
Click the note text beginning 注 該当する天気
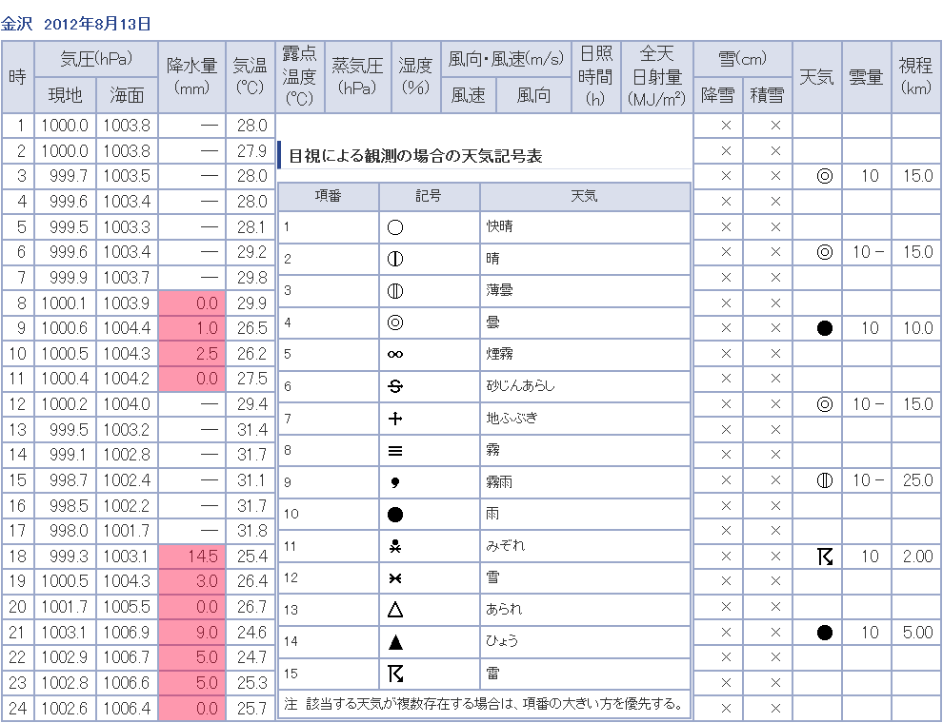[484, 704]
